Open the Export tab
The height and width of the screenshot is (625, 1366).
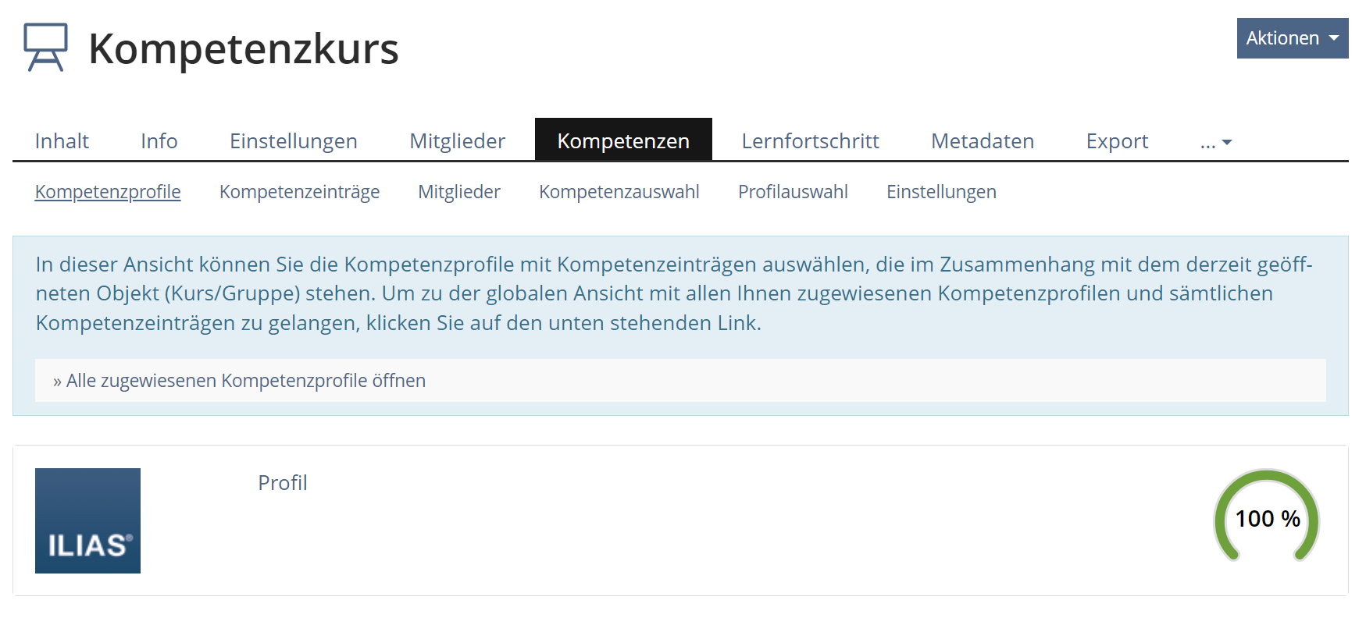coord(1116,141)
